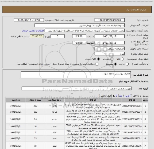Click the delivery city field تبریز

110,54
